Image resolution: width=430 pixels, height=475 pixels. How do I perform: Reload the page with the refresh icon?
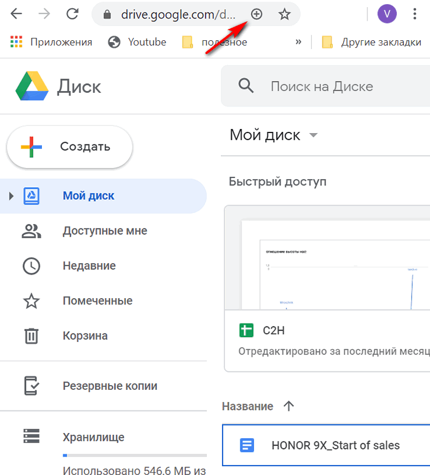point(72,14)
